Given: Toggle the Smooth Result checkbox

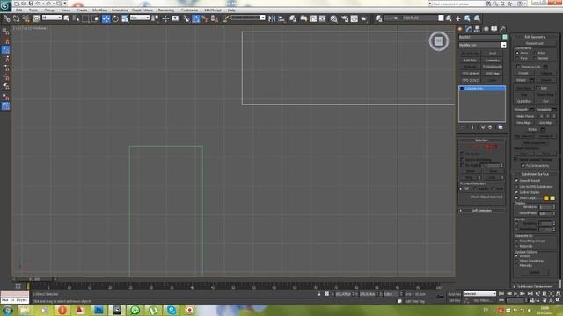Looking at the screenshot, I should pos(516,181).
